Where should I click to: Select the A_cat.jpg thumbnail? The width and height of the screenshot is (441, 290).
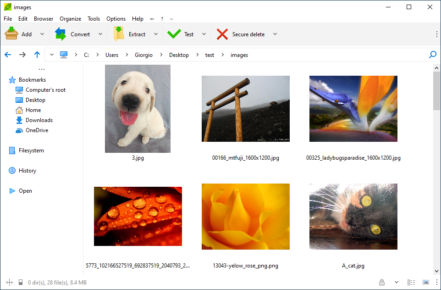(353, 217)
